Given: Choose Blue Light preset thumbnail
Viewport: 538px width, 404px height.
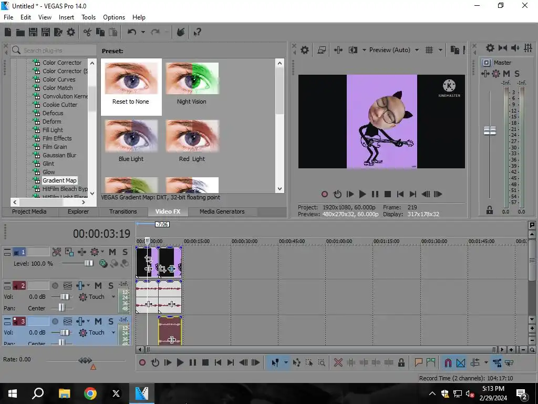Looking at the screenshot, I should click(131, 136).
